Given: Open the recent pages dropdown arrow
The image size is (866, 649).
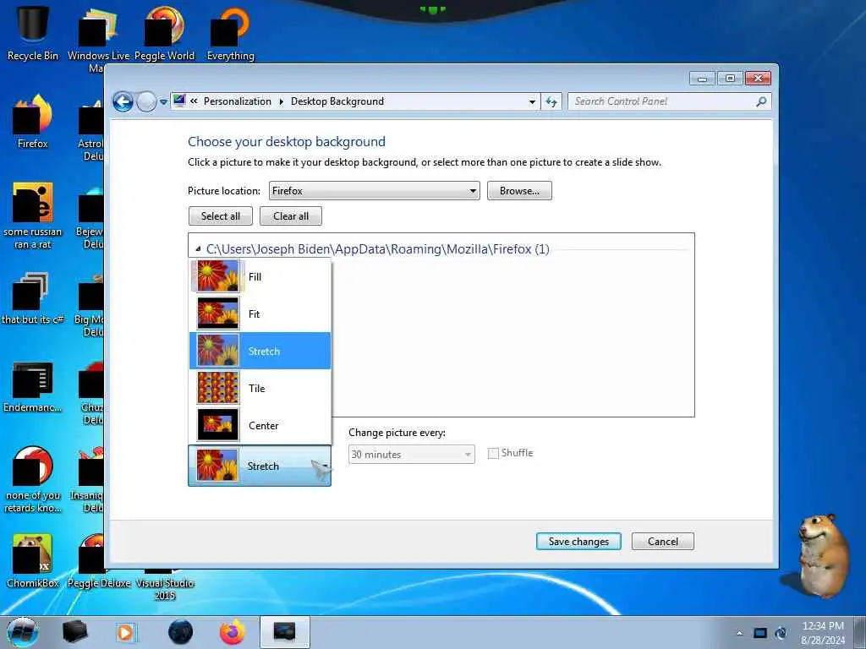Looking at the screenshot, I should 163,102.
